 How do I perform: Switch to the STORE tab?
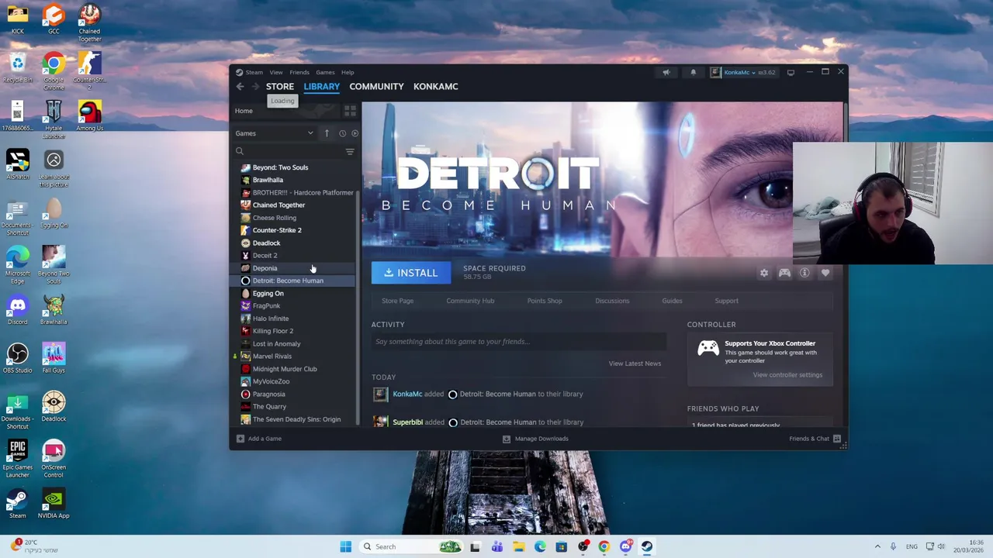click(x=280, y=87)
